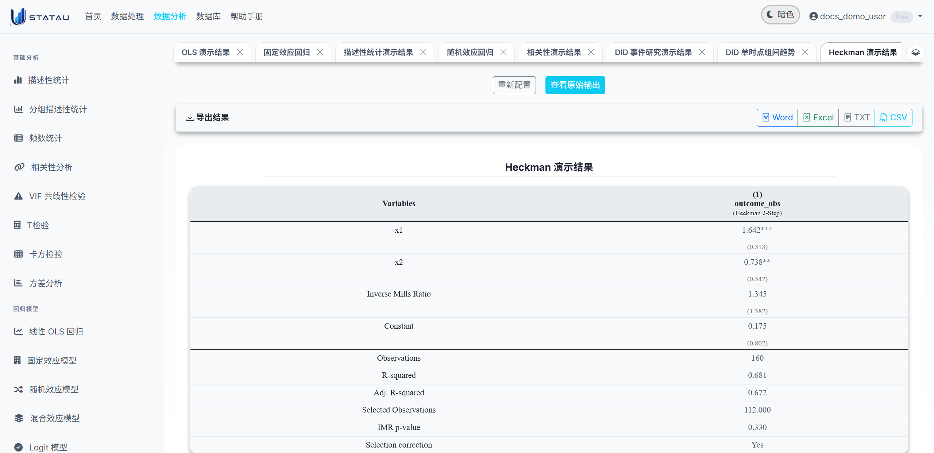
Task: Click the descriptive statistics bar chart icon
Action: pyautogui.click(x=18, y=80)
